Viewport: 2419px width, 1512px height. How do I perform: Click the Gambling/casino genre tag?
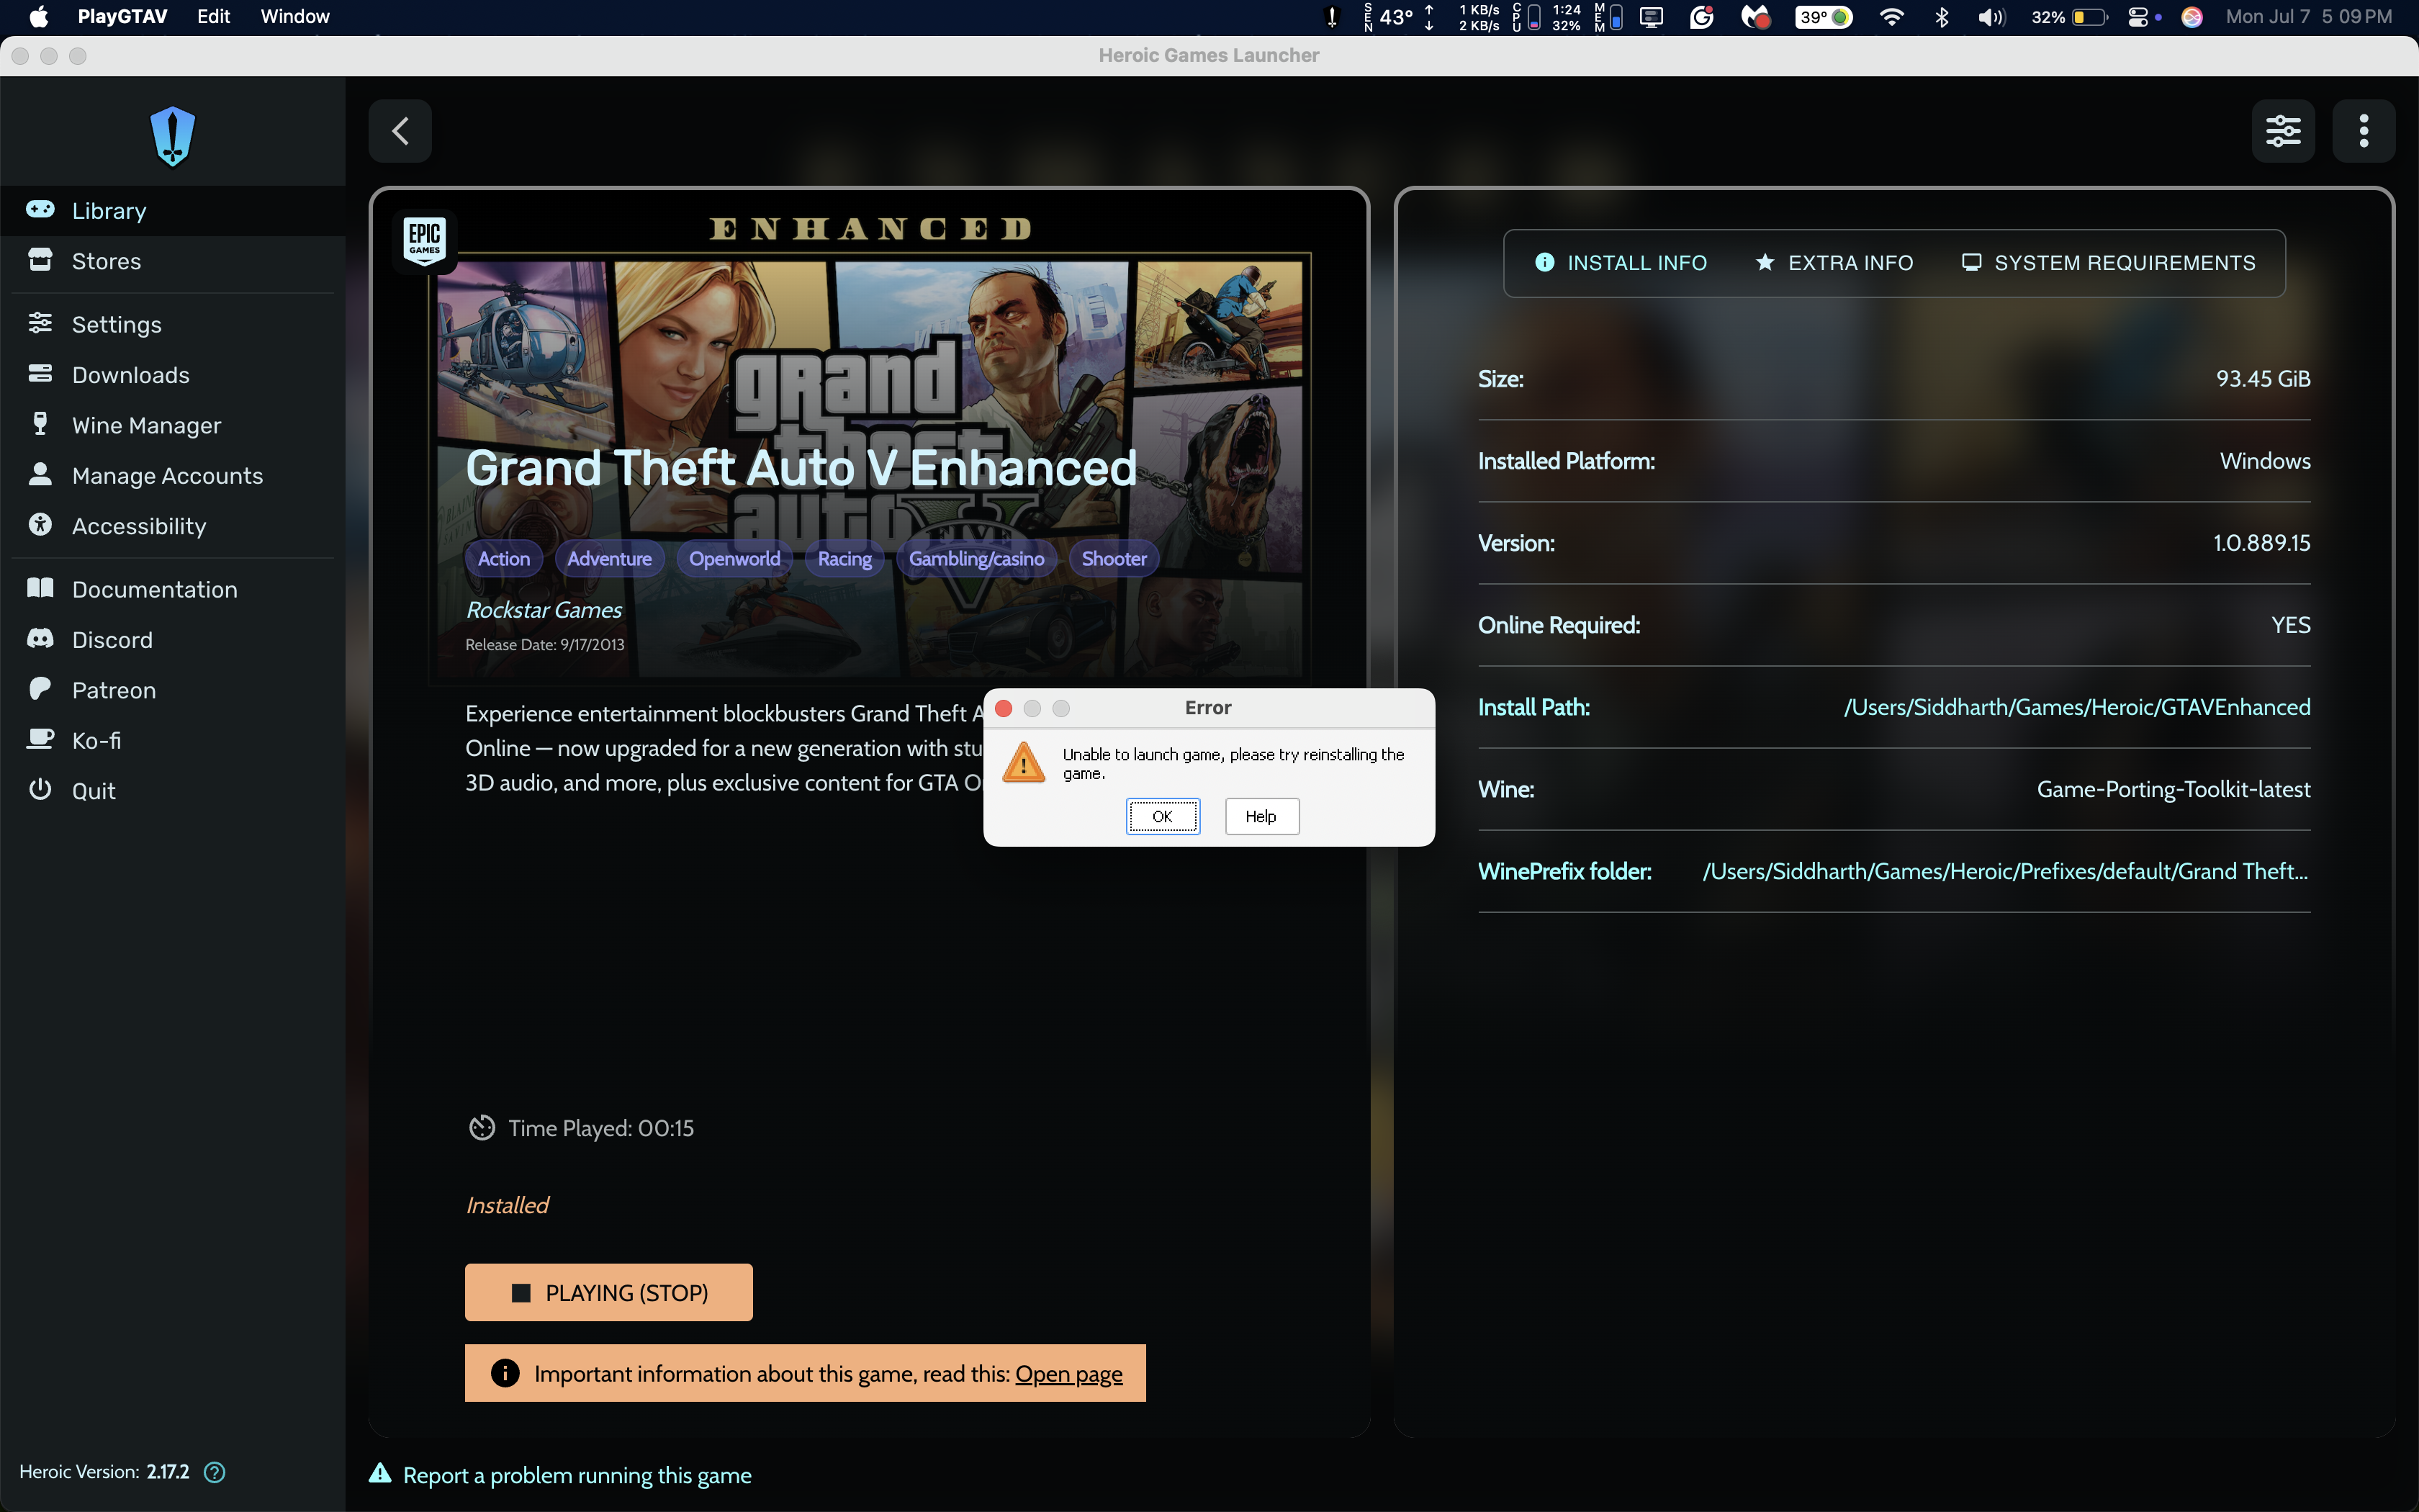point(976,559)
